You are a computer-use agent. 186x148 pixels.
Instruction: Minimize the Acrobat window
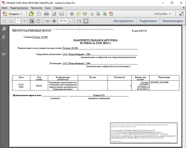(x=163, y=3)
